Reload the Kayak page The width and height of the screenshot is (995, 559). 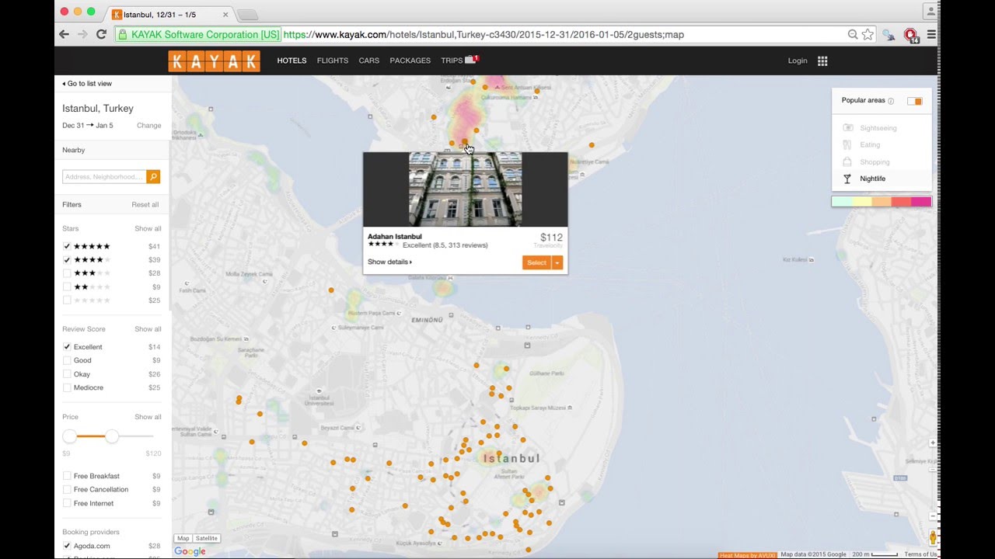pyautogui.click(x=101, y=34)
